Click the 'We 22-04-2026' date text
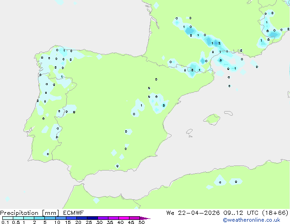This screenshot has width=290, height=224. pos(193,213)
